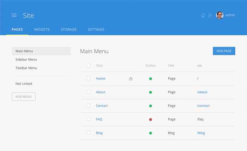Open the FAQ page title link
This screenshot has height=151, width=247.
tap(99, 119)
